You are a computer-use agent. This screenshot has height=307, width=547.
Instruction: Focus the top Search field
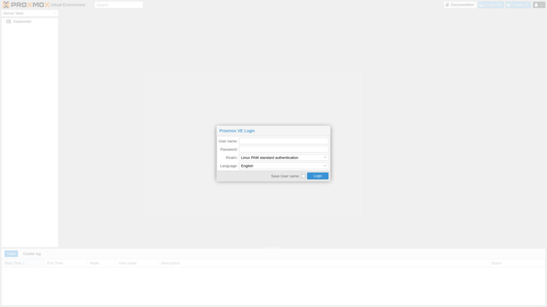tap(119, 5)
